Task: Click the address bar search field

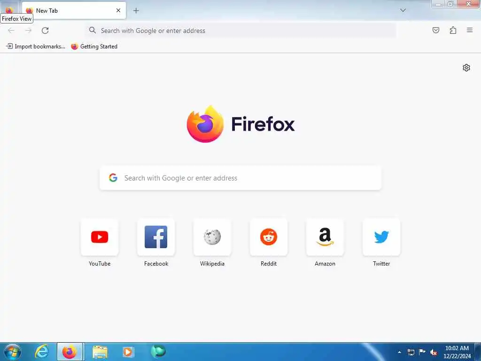Action: [240, 31]
